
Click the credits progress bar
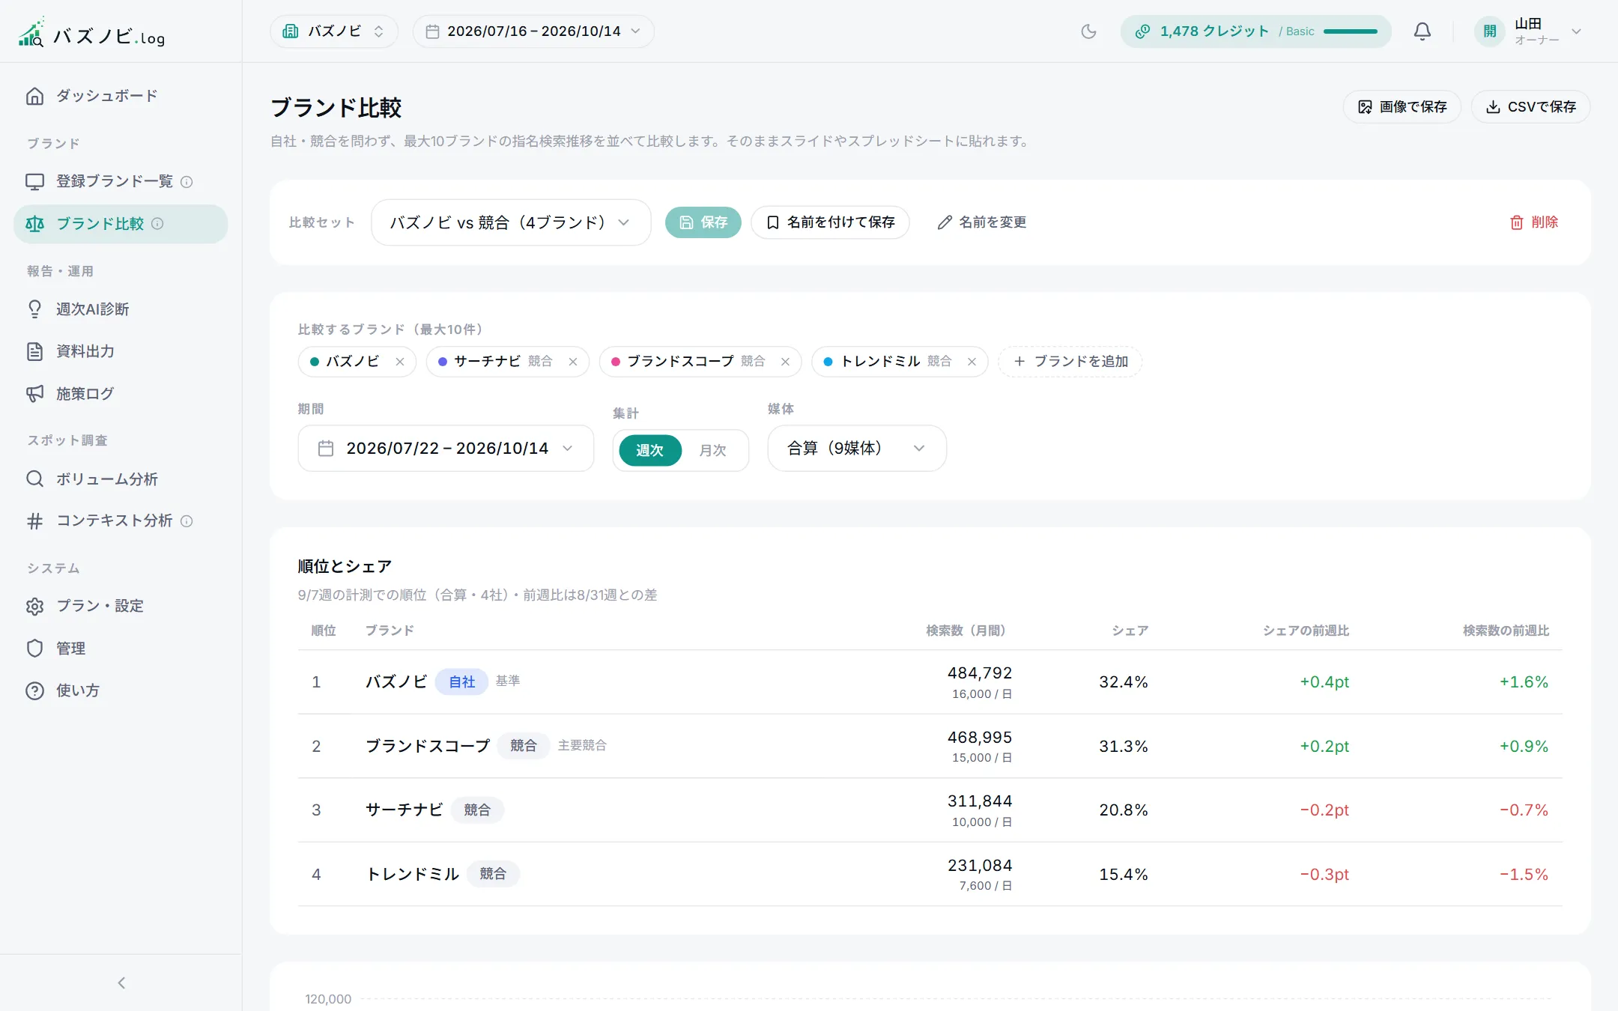click(1351, 31)
